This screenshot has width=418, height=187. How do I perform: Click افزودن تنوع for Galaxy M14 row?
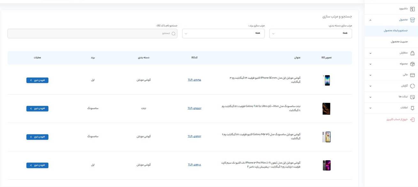click(37, 137)
